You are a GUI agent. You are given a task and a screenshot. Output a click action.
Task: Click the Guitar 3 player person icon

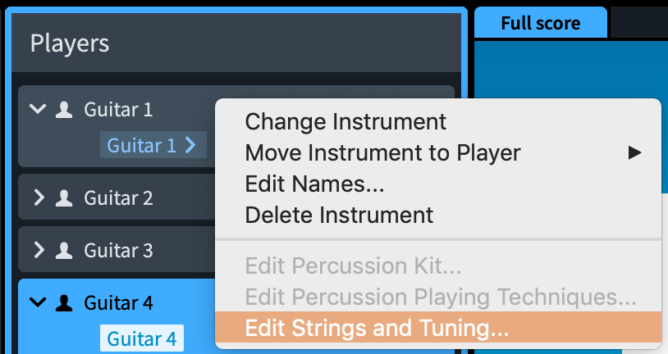point(64,250)
